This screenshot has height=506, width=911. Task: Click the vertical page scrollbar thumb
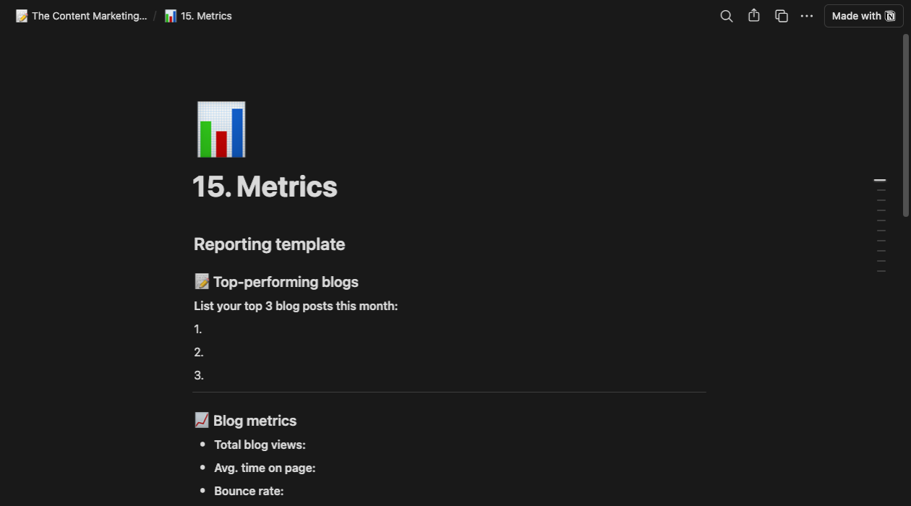906,124
